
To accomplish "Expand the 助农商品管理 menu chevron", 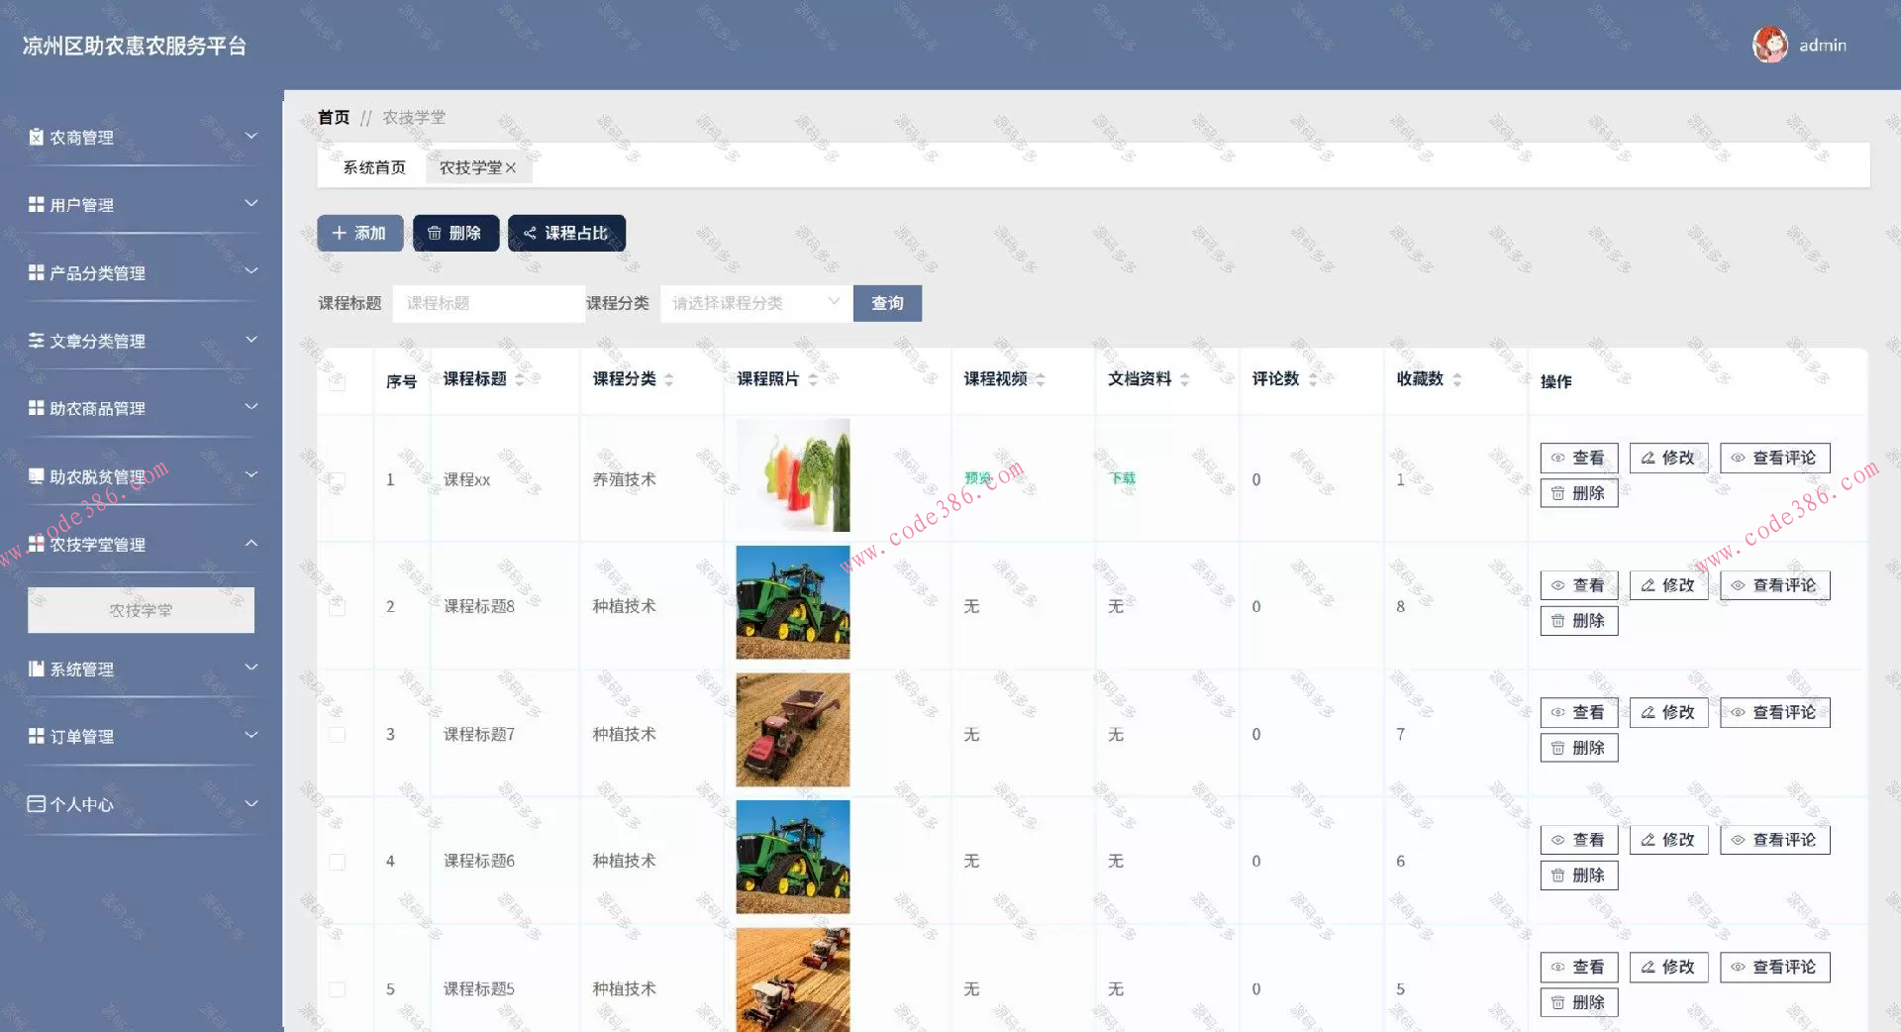I will click(251, 406).
